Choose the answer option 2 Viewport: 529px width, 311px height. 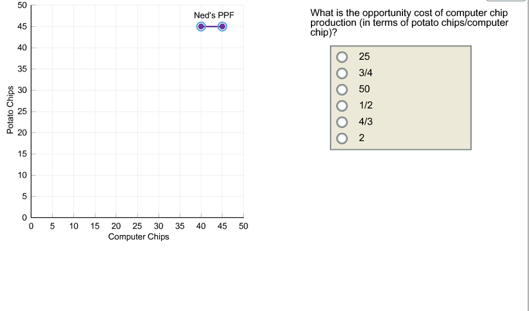pyautogui.click(x=342, y=138)
